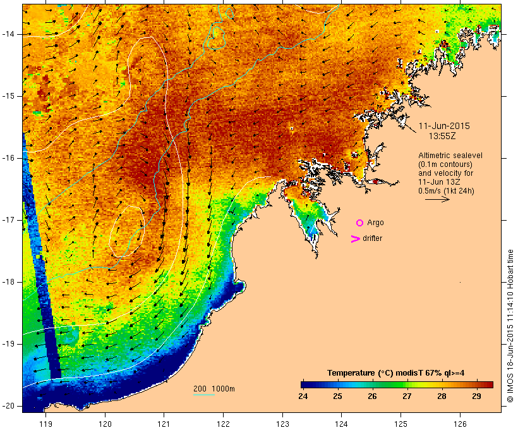Click longitude axis label 121
518x430 pixels.
tap(164, 424)
